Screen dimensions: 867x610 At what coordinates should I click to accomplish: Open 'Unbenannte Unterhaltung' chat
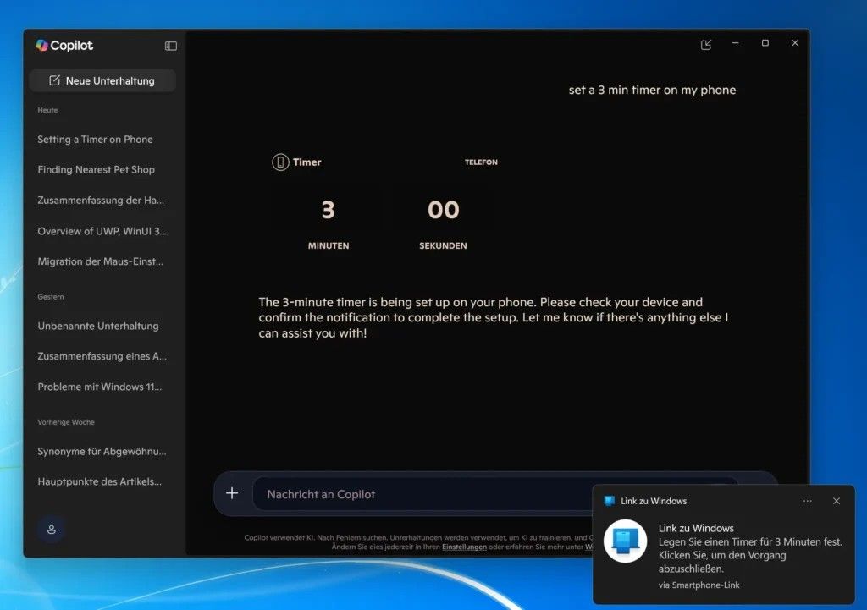coord(97,326)
